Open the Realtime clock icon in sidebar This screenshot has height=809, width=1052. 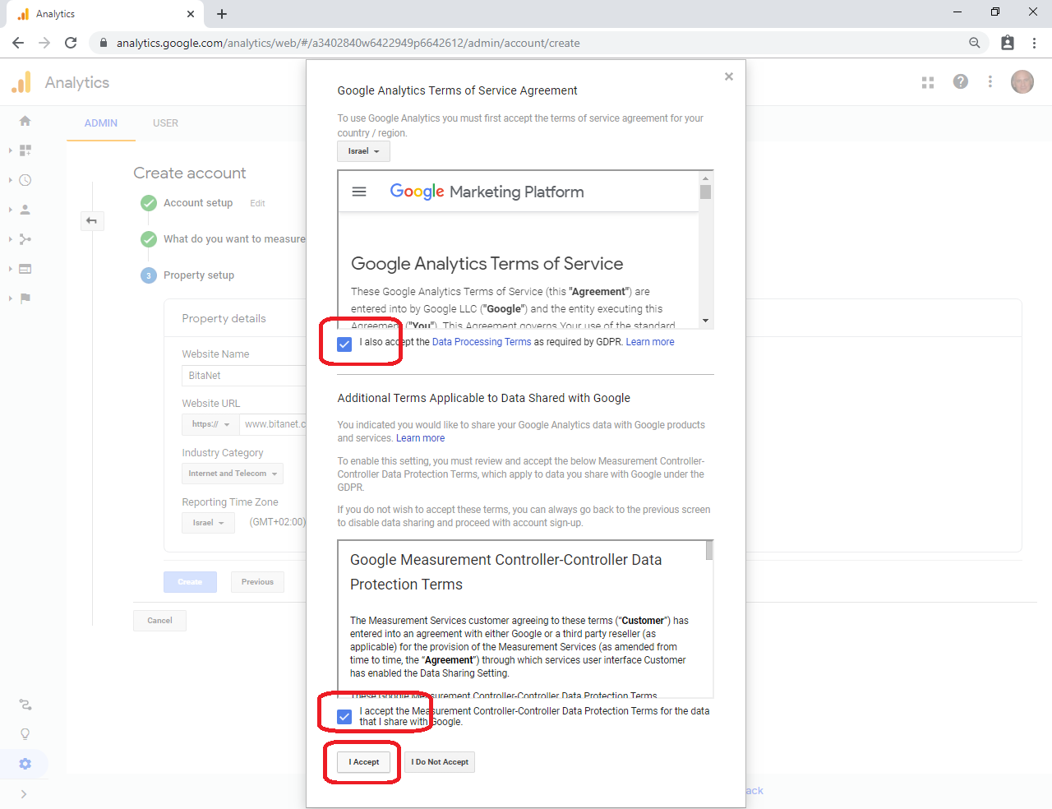point(25,180)
